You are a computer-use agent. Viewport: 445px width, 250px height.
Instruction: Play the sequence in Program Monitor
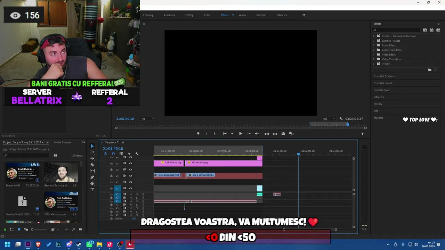click(x=241, y=134)
